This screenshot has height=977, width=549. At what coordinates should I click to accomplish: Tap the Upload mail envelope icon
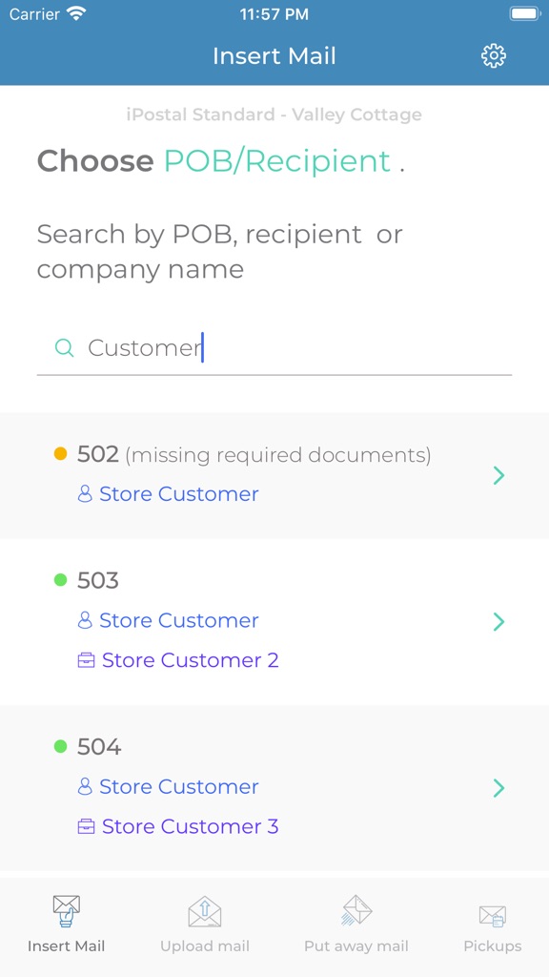(x=205, y=911)
